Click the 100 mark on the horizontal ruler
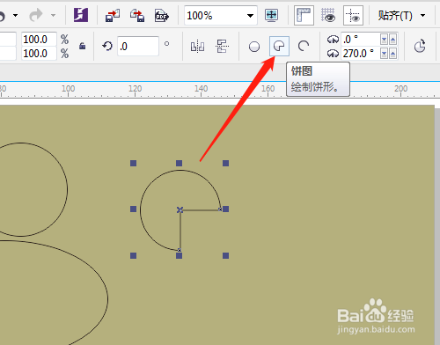 click(68, 89)
